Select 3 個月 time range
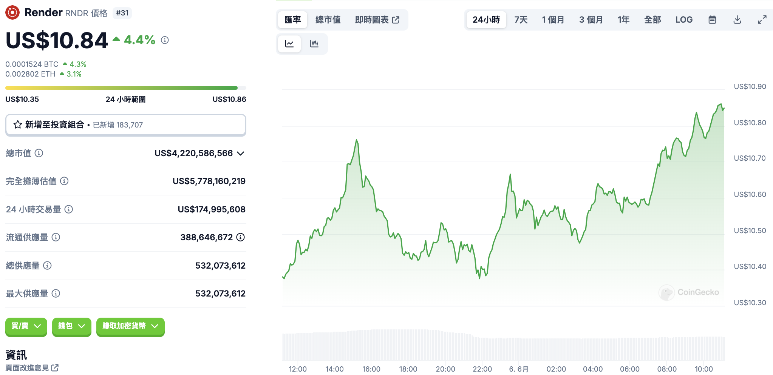Screen dimensions: 773x375 [x=591, y=20]
